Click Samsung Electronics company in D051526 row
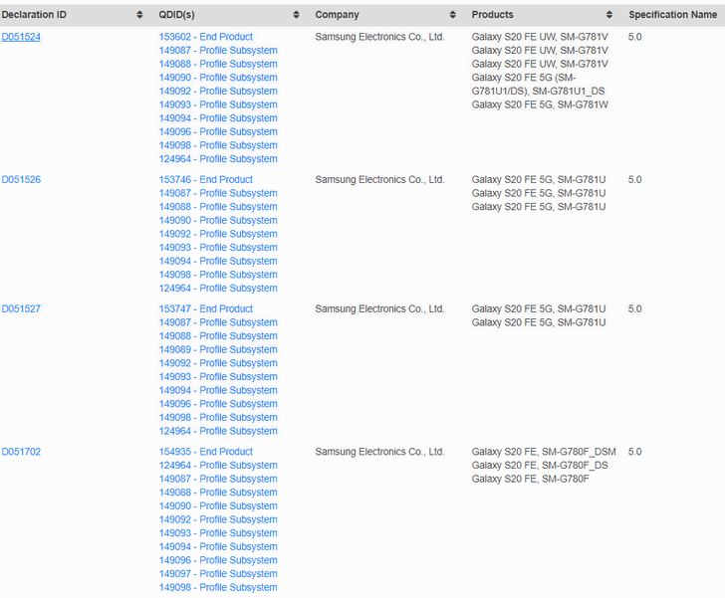The image size is (725, 598). [379, 180]
